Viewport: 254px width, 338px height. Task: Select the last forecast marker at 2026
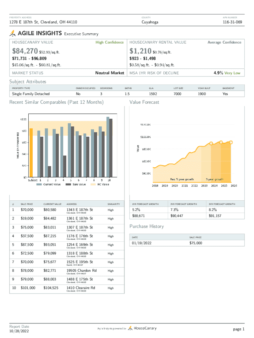pyautogui.click(x=231, y=142)
